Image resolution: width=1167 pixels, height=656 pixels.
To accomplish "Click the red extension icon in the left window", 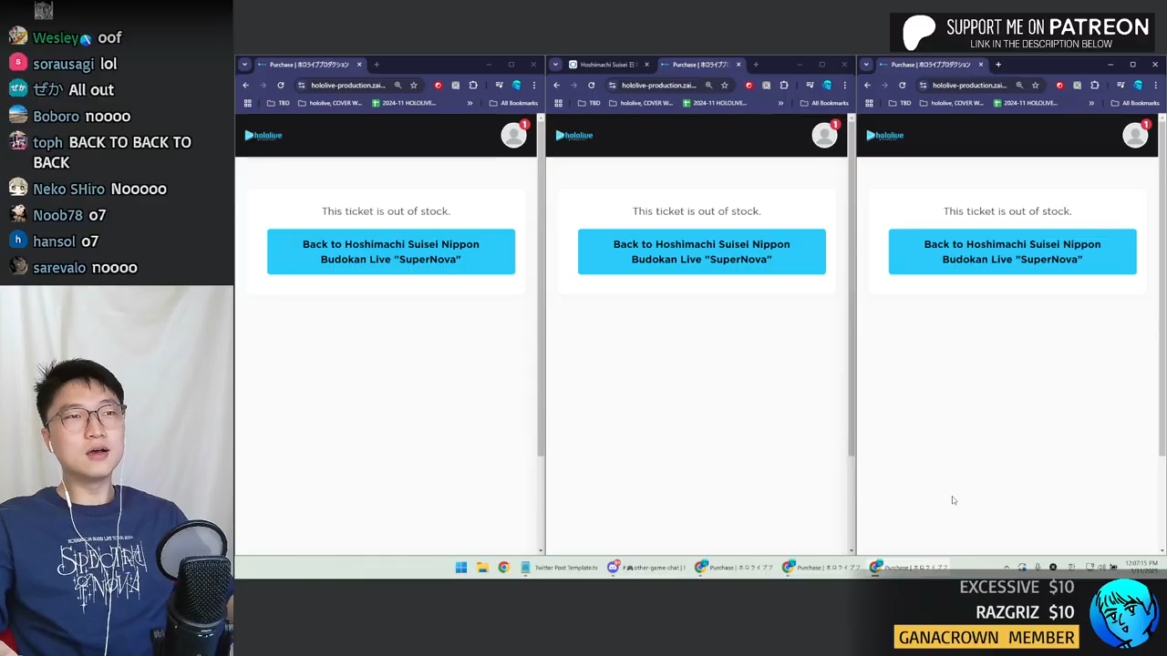I will click(x=438, y=85).
